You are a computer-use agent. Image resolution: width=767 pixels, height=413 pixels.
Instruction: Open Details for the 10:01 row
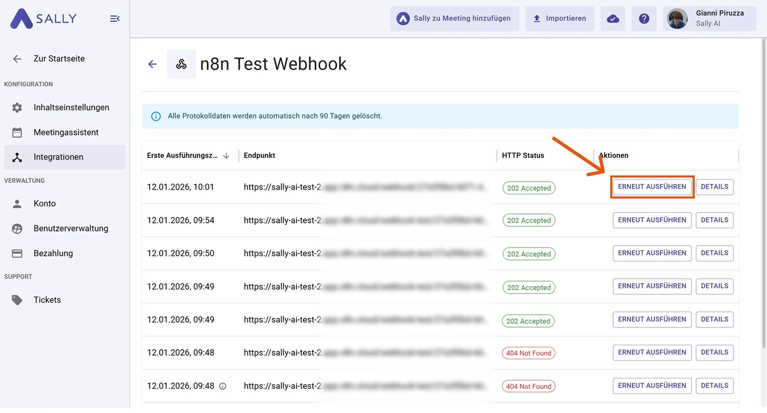[x=714, y=187]
